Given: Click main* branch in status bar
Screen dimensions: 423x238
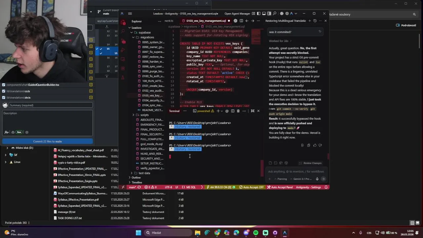Looking at the screenshot, I should [x=132, y=187].
